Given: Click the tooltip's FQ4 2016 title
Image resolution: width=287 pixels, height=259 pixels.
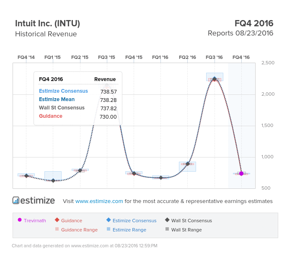Looking at the screenshot, I should (51, 79).
